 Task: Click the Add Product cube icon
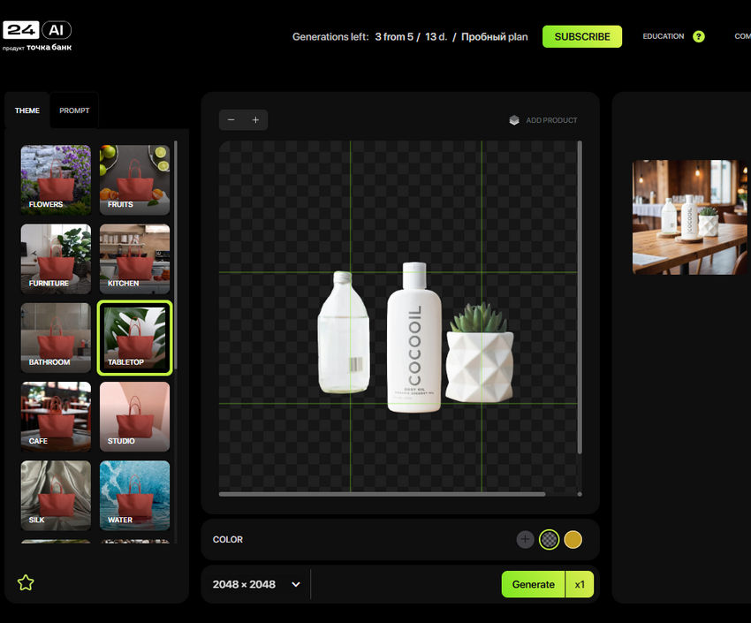pyautogui.click(x=514, y=120)
